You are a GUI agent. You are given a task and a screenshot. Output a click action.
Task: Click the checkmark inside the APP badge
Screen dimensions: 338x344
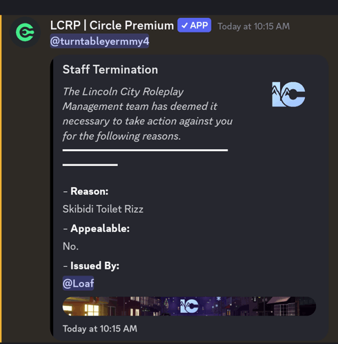click(x=184, y=26)
